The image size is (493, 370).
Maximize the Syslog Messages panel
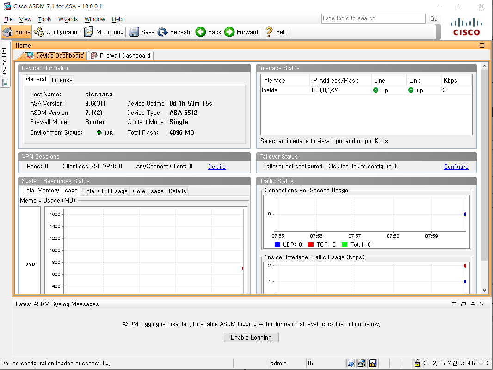click(454, 304)
